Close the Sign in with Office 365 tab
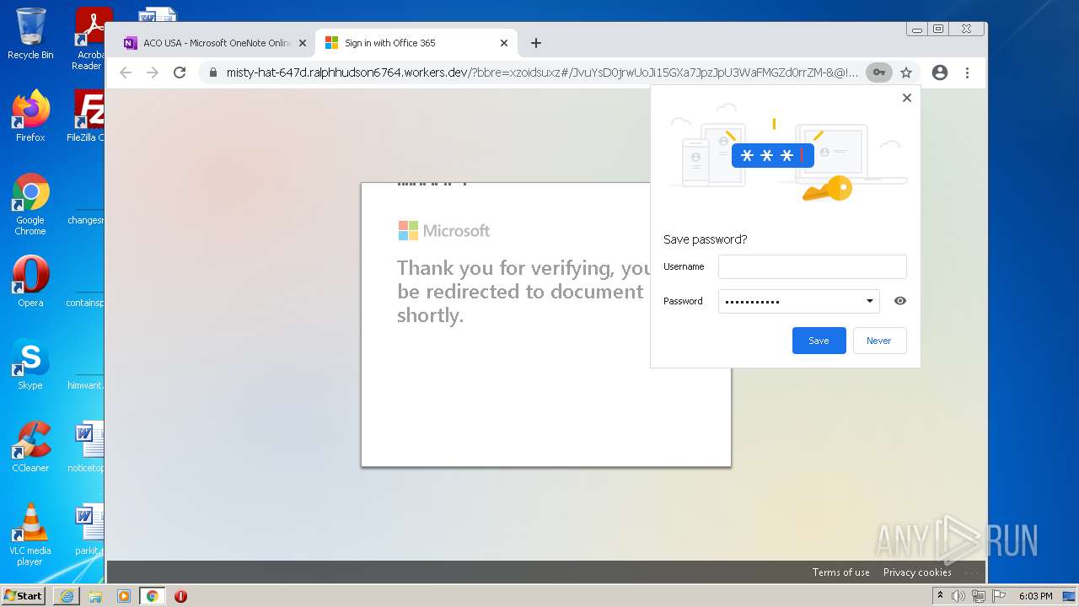The height and width of the screenshot is (607, 1079). [504, 43]
